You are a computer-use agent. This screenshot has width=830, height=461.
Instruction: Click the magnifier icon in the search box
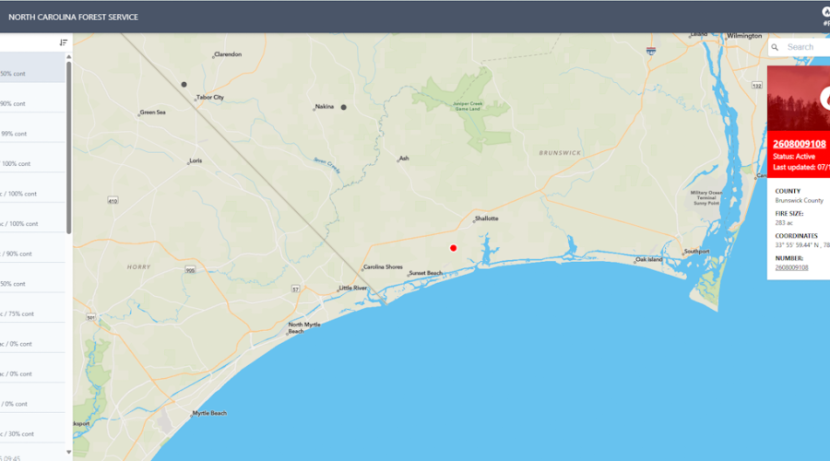click(775, 48)
